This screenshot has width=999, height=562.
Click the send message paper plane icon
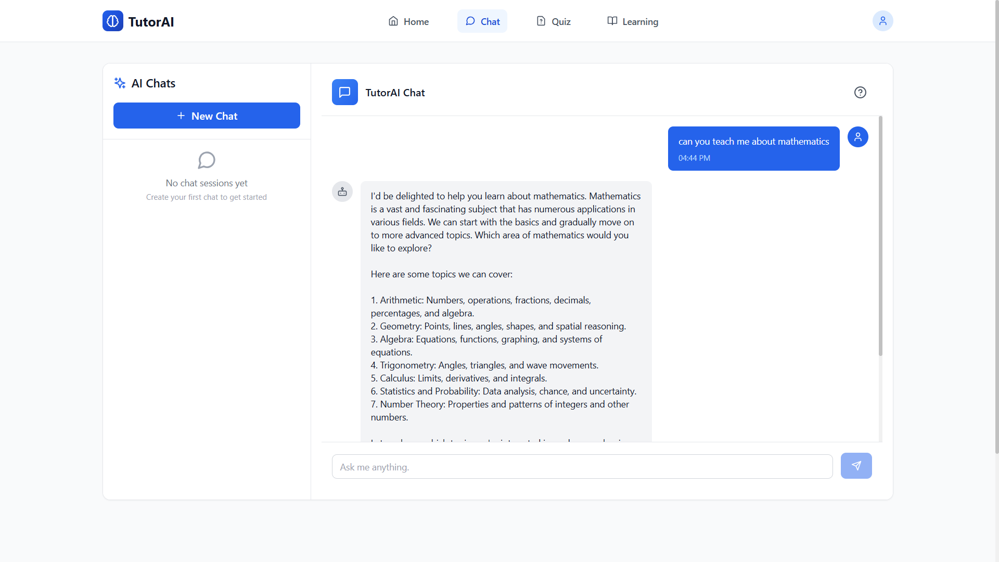[x=856, y=466]
